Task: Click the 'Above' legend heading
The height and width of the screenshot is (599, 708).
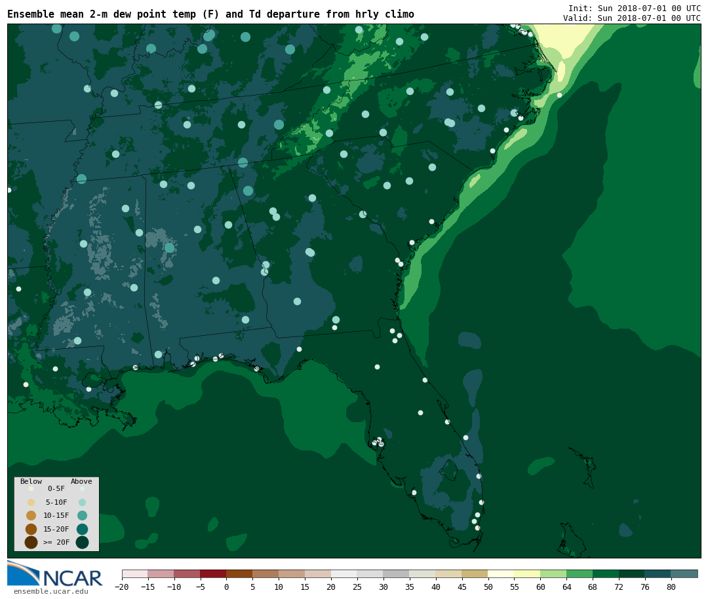Action: (81, 481)
